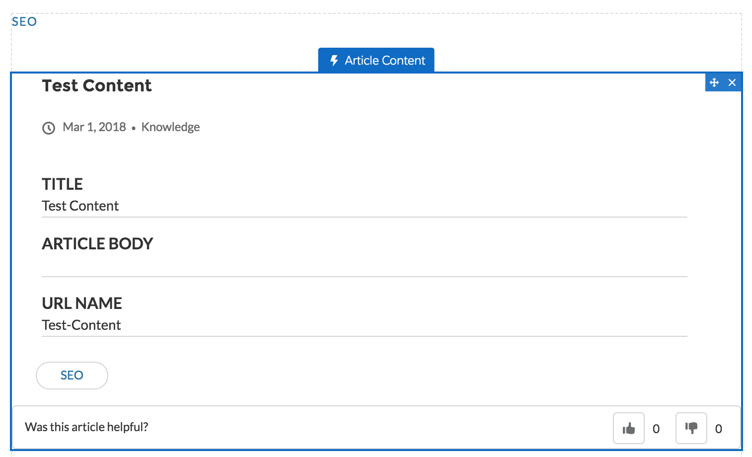The image size is (752, 457).
Task: Click the SEO text in the top-left corner
Action: click(24, 22)
